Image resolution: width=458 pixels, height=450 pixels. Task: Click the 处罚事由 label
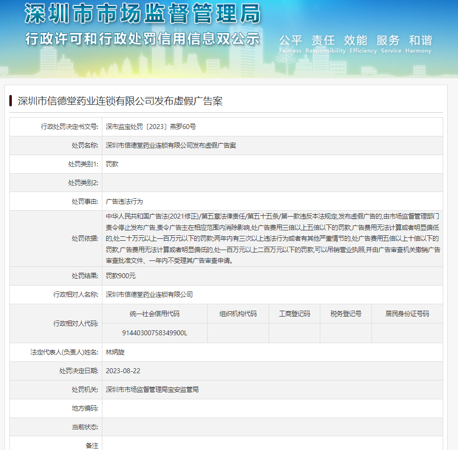tap(85, 201)
